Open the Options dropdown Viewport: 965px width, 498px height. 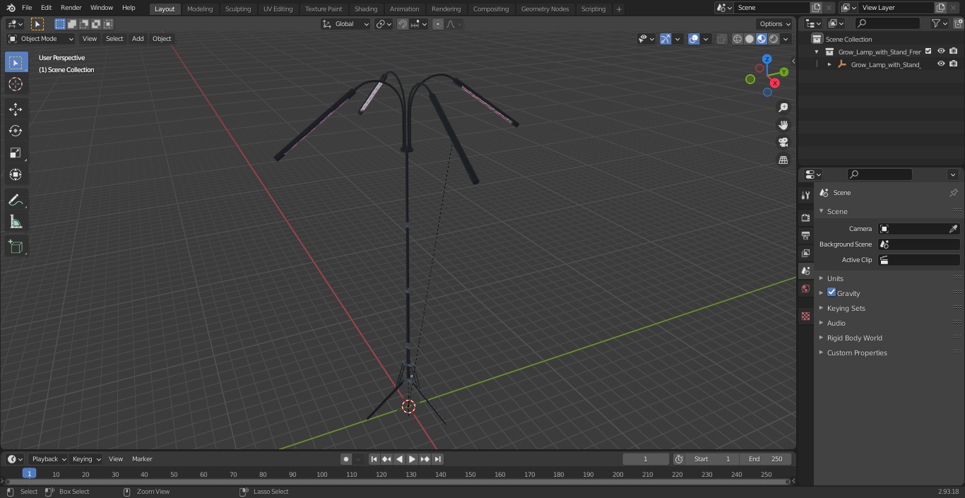click(775, 24)
